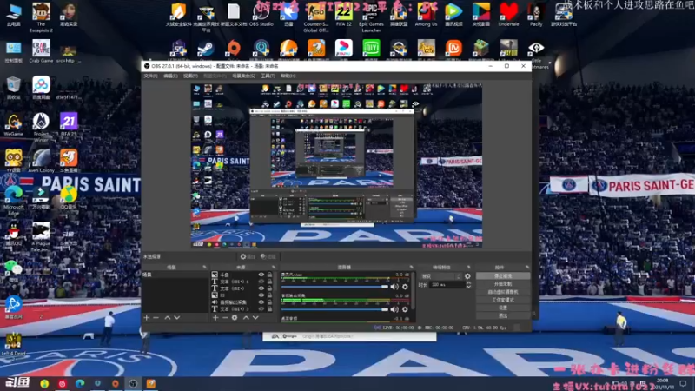The height and width of the screenshot is (391, 695).
Task: Click the 时长 300 ms duration field
Action: tap(447, 285)
